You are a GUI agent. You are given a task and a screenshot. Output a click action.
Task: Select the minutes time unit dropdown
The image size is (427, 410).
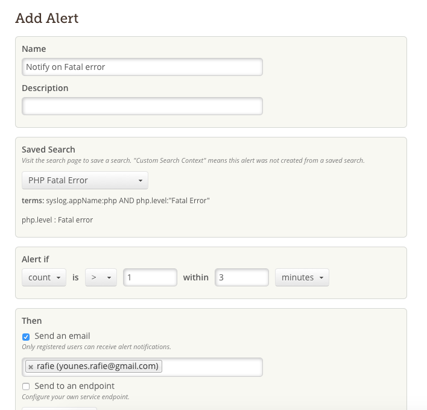[x=302, y=277]
